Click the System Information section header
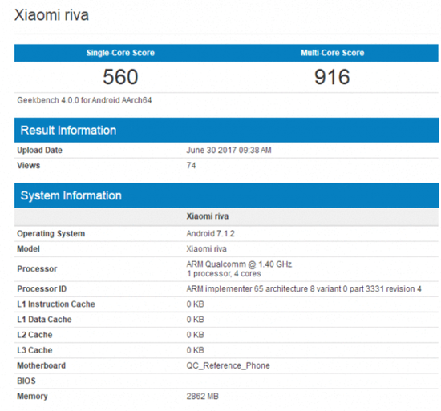The height and width of the screenshot is (411, 441). coord(226,195)
